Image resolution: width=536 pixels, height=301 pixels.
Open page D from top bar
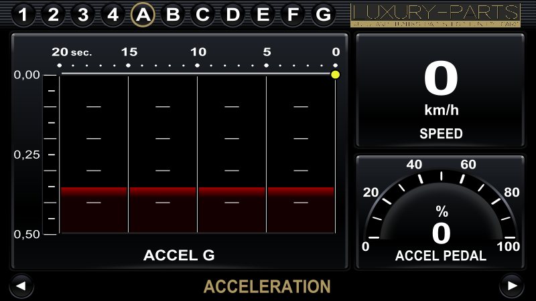point(233,15)
